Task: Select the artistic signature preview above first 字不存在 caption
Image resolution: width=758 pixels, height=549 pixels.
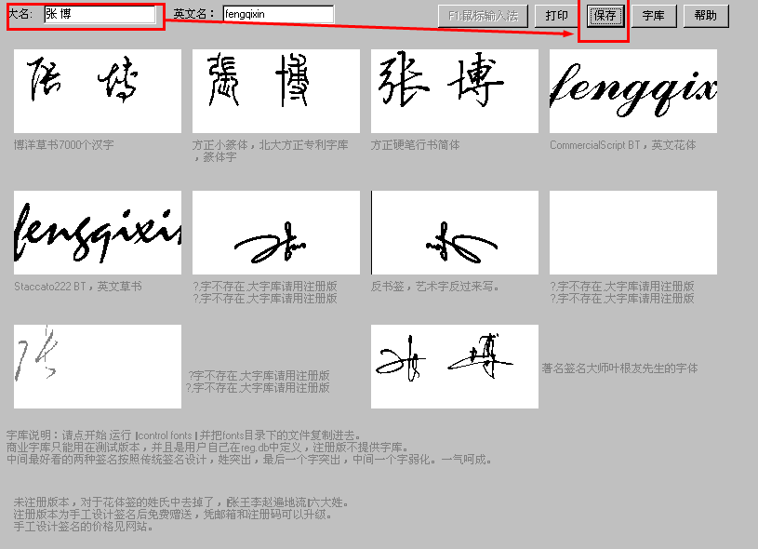Action: pyautogui.click(x=276, y=233)
